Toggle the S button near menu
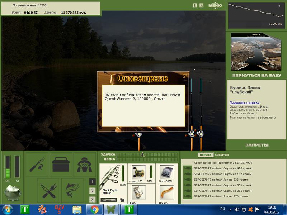 (201, 5)
